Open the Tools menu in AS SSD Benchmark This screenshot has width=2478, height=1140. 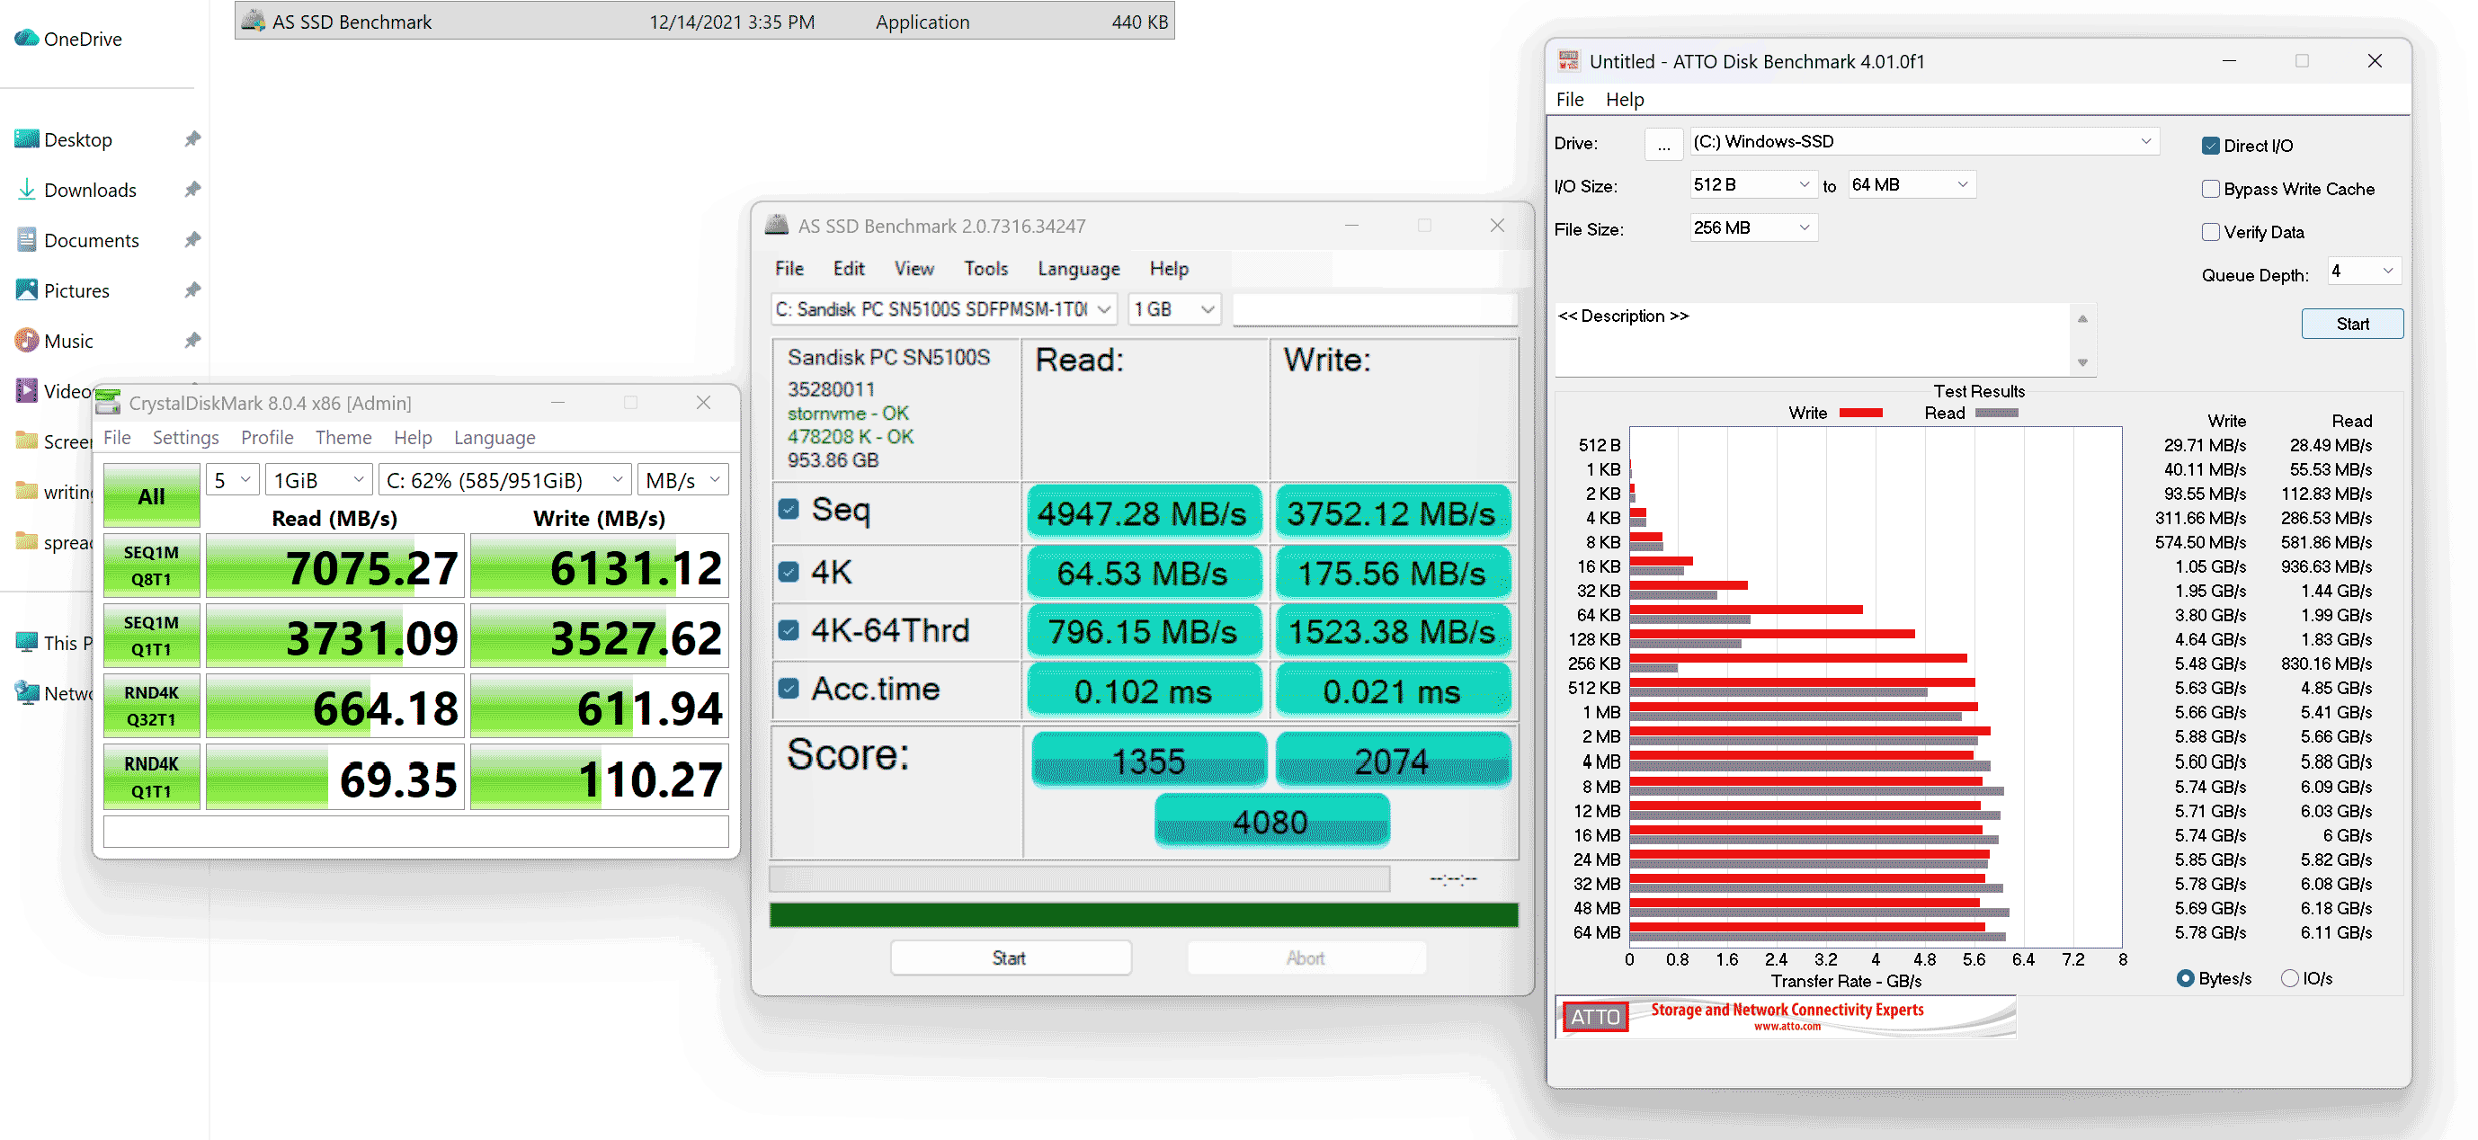point(986,269)
